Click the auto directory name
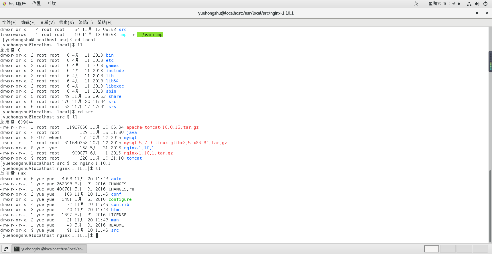Viewport: 492px width, 254px height. tap(116, 179)
